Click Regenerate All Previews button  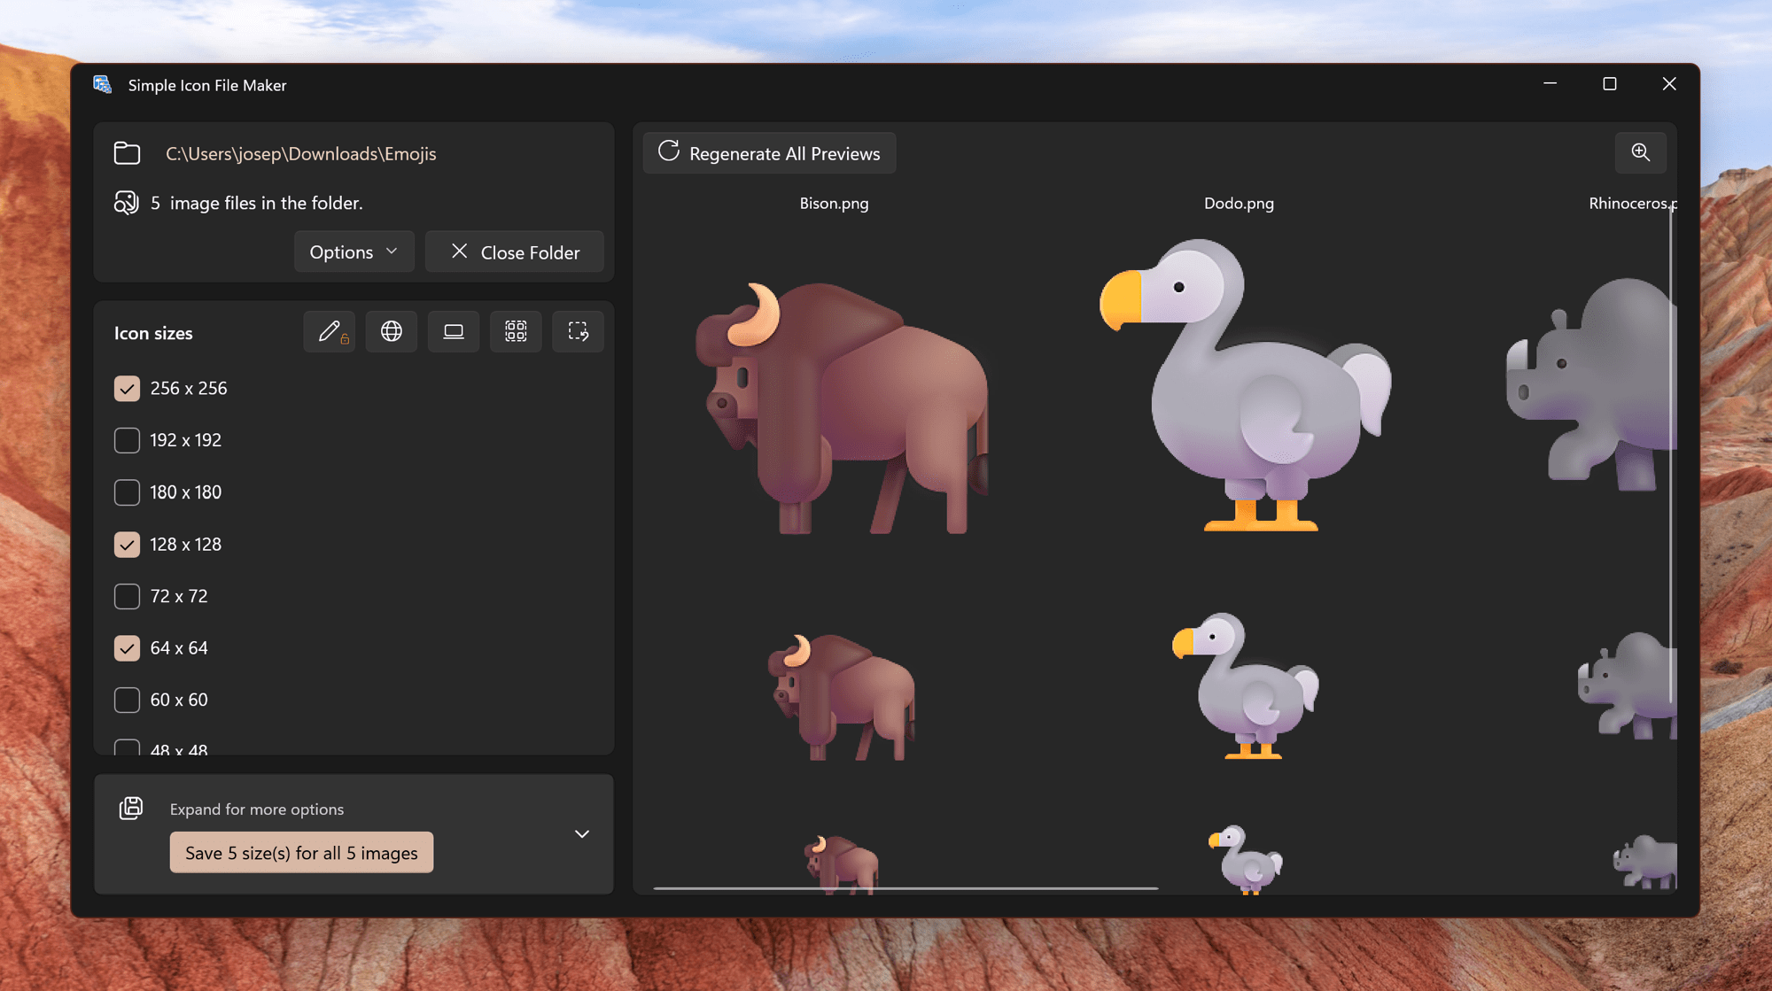tap(769, 153)
